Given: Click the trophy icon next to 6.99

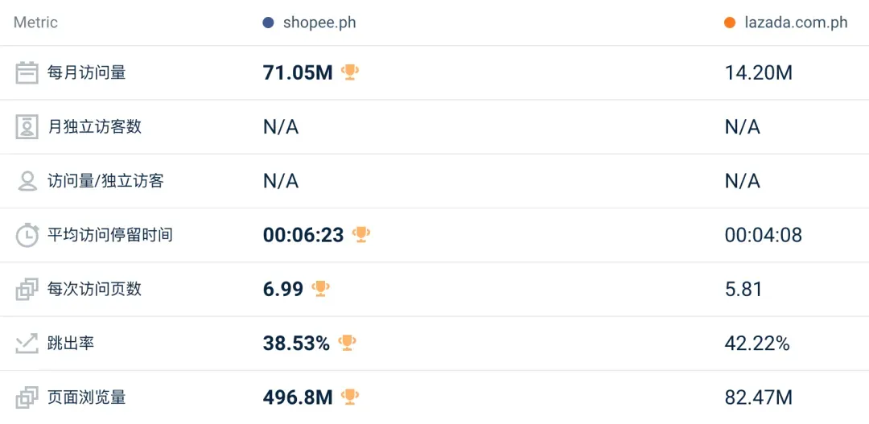Looking at the screenshot, I should point(320,288).
